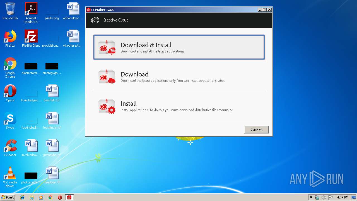
Task: Select the Opera desktop shortcut
Action: (x=10, y=93)
